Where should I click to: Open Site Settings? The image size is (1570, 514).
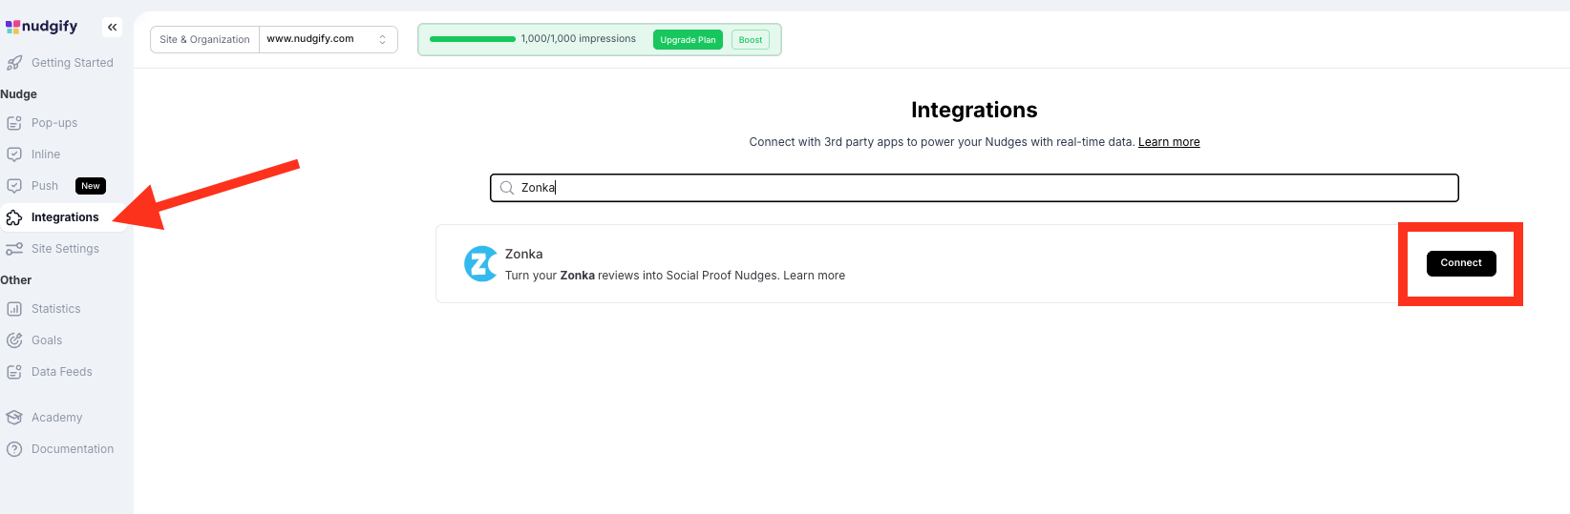point(65,249)
